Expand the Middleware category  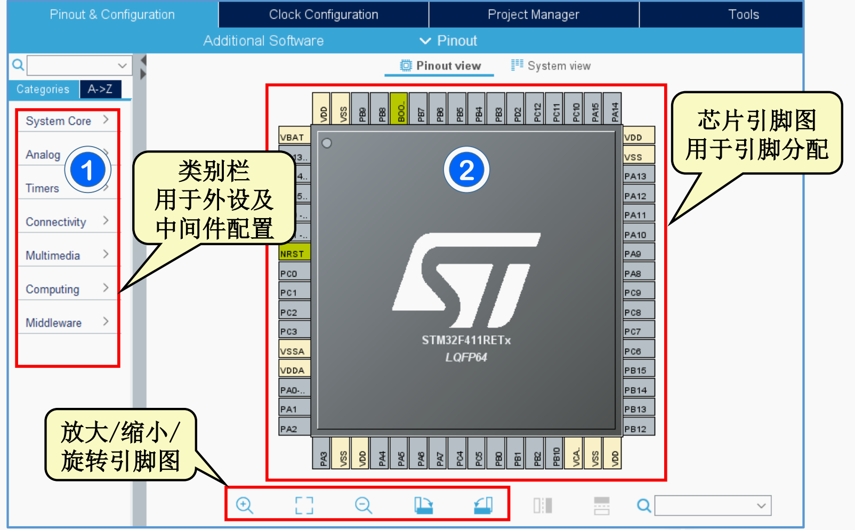[x=67, y=323]
